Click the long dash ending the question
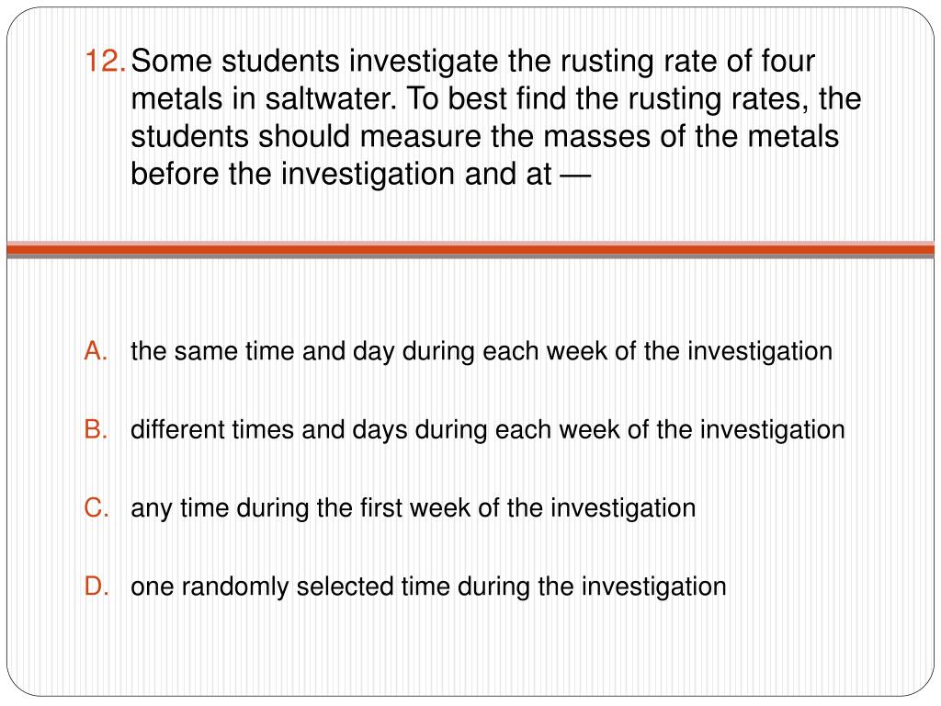This screenshot has height=706, width=941. click(576, 173)
